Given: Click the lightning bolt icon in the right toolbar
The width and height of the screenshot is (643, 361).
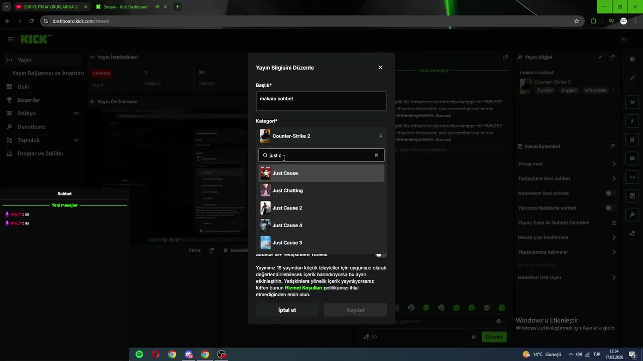Looking at the screenshot, I should coord(632,121).
